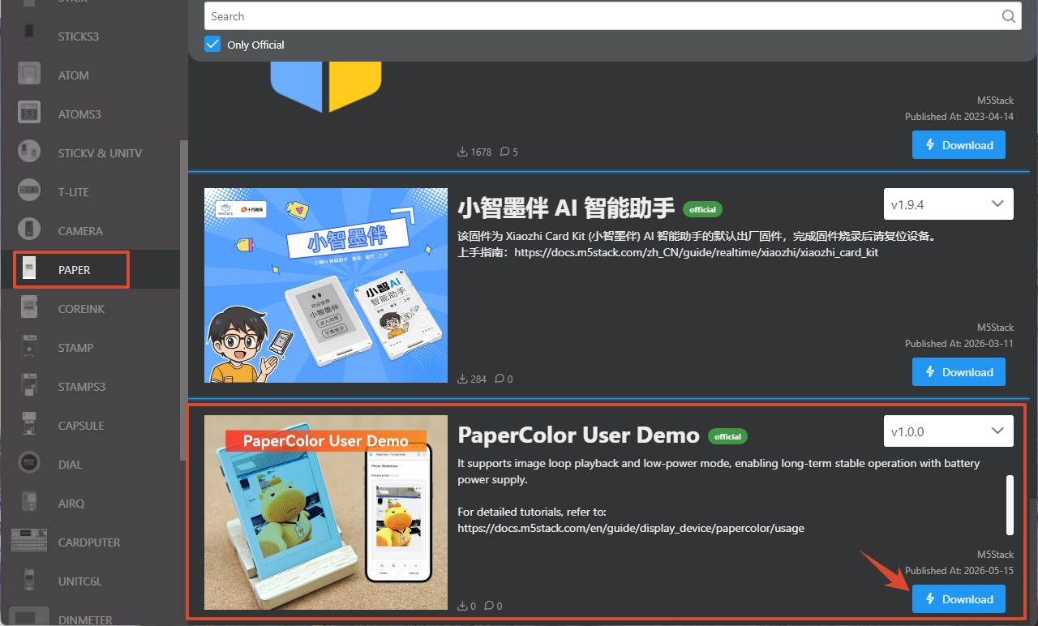Download the PaperColor User Demo firmware
This screenshot has height=626, width=1038.
[959, 599]
